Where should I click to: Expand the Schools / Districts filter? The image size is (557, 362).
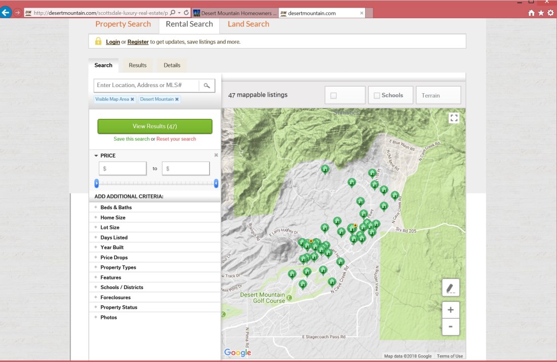point(122,288)
